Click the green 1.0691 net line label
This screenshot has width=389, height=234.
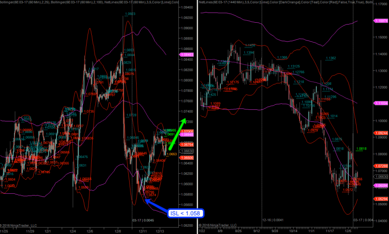click(x=171, y=134)
